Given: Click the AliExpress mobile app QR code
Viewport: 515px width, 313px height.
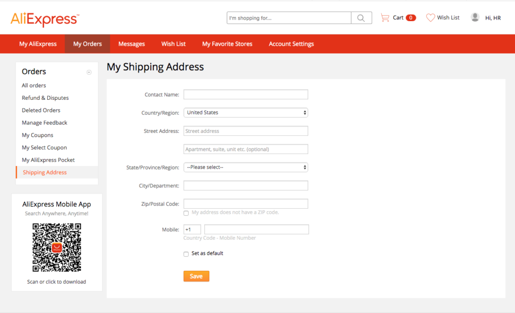Looking at the screenshot, I should point(56,247).
